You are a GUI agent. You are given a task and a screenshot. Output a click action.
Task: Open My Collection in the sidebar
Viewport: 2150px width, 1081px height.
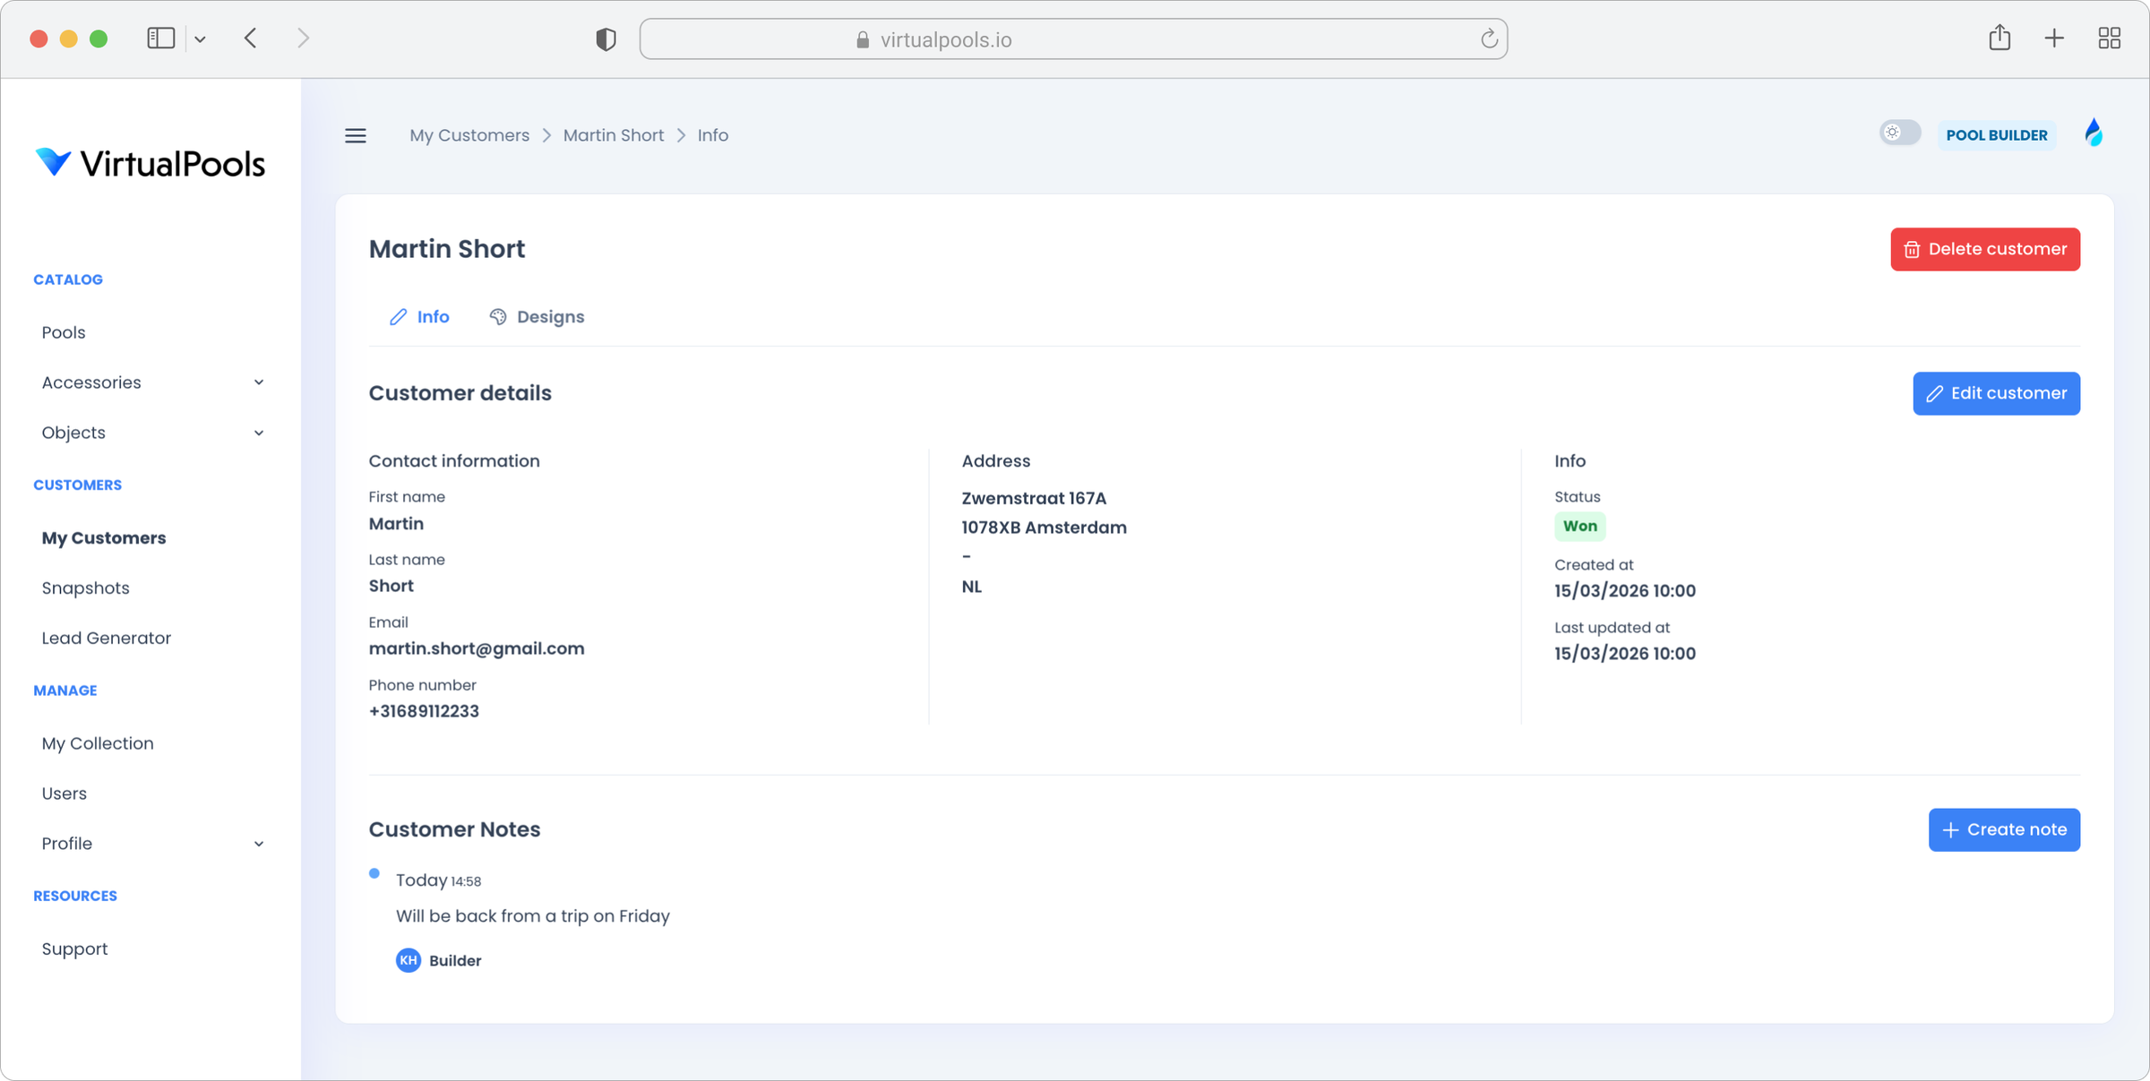[98, 743]
